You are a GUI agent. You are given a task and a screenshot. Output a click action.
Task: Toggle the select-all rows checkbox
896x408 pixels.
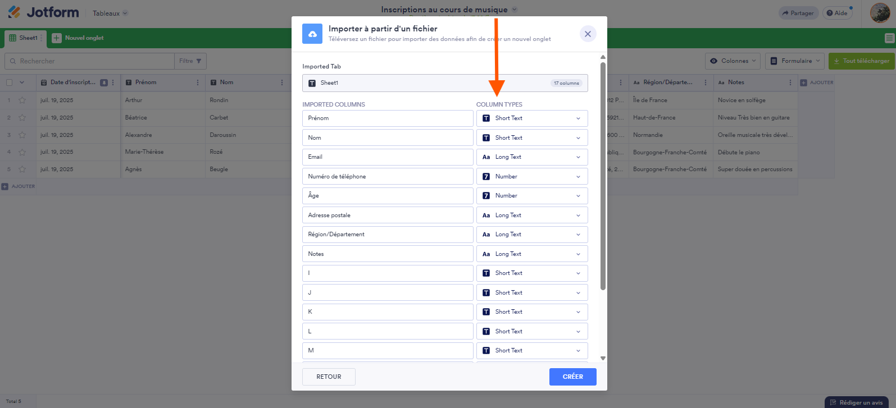(9, 82)
